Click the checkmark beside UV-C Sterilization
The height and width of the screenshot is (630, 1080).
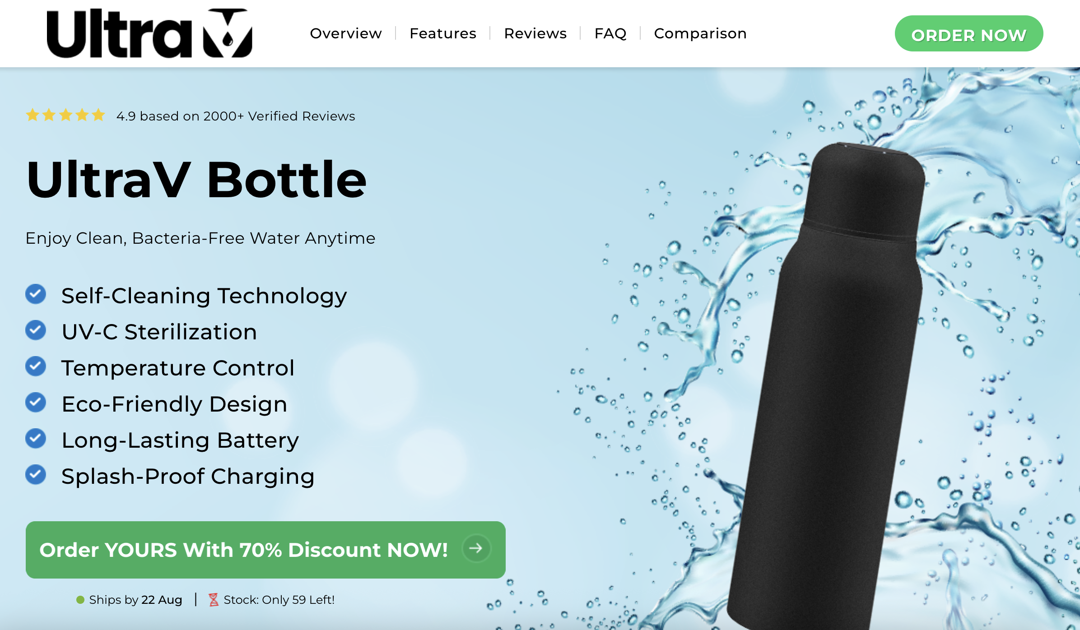[36, 330]
